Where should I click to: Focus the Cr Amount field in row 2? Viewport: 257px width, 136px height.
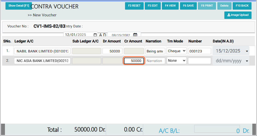[134, 61]
